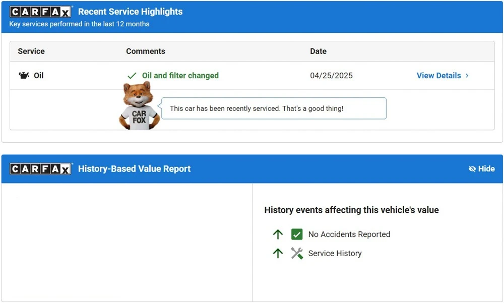Hide the History-Based Value Report
This screenshot has height=303, width=504.
tap(481, 169)
